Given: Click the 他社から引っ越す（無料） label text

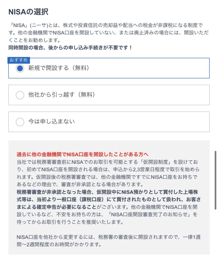Looking at the screenshot, I should [x=62, y=95].
